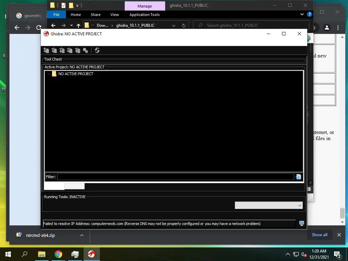Click the ghidra_10.1.1_PUBLIC breadcrumb segment
The width and height of the screenshot is (348, 261).
click(x=135, y=25)
